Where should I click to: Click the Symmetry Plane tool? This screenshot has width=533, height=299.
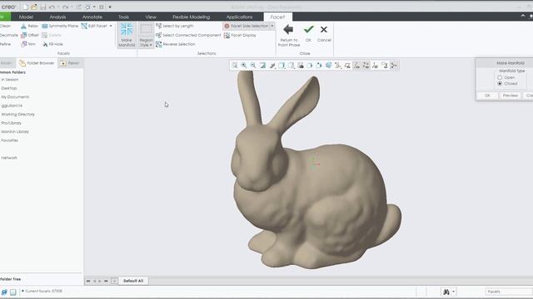[x=60, y=26]
